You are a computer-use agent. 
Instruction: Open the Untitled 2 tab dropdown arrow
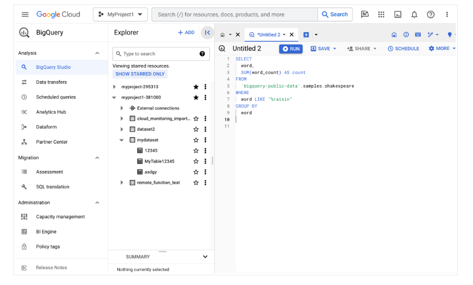coord(284,34)
